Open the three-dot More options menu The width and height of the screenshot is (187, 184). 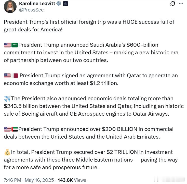(x=181, y=4)
